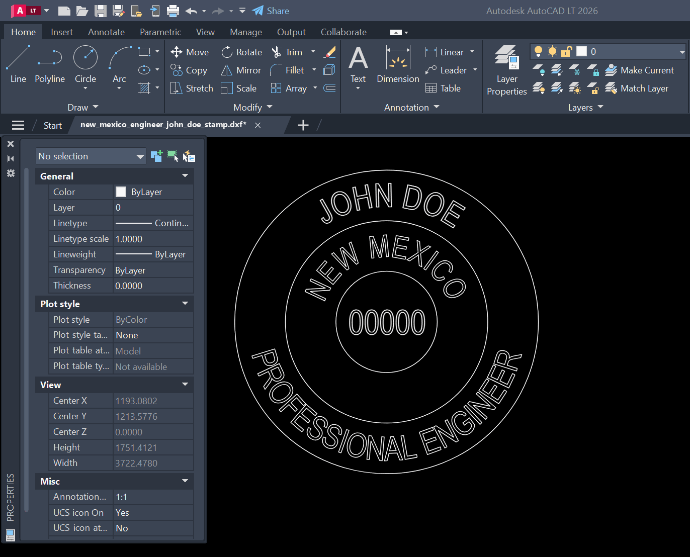Toggle layer on/off lightbulb icon
This screenshot has height=557, width=690.
click(538, 51)
